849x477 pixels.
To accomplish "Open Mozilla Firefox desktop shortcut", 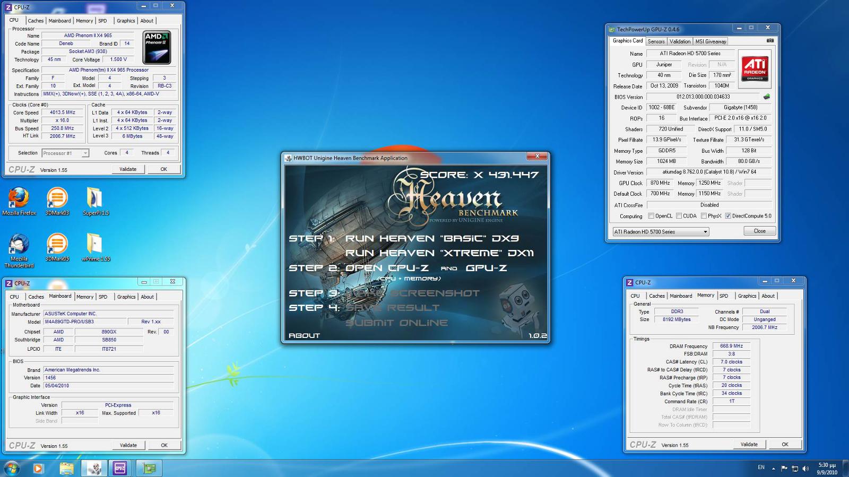I will point(19,201).
